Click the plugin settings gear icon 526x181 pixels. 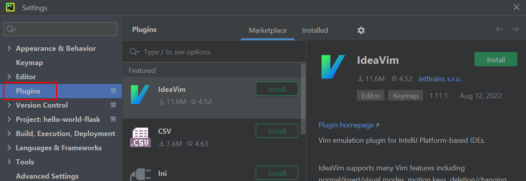(x=361, y=30)
